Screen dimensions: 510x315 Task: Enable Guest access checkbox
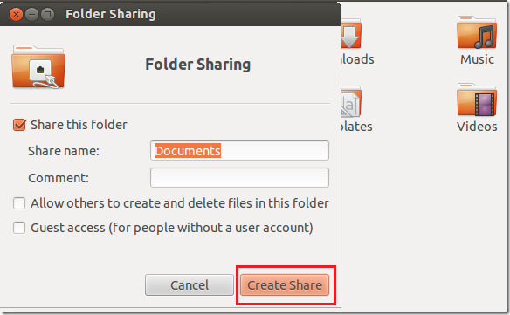point(19,228)
